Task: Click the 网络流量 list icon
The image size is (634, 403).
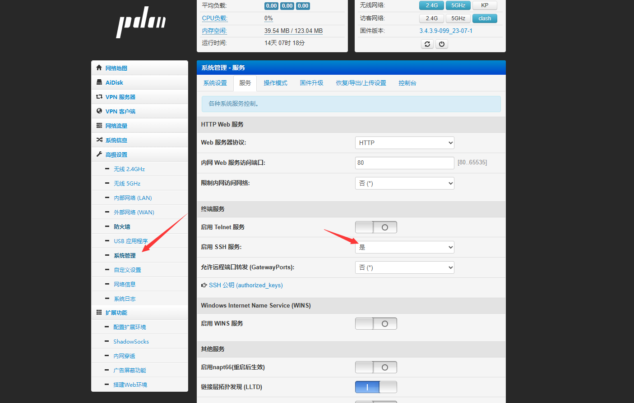Action: click(99, 126)
